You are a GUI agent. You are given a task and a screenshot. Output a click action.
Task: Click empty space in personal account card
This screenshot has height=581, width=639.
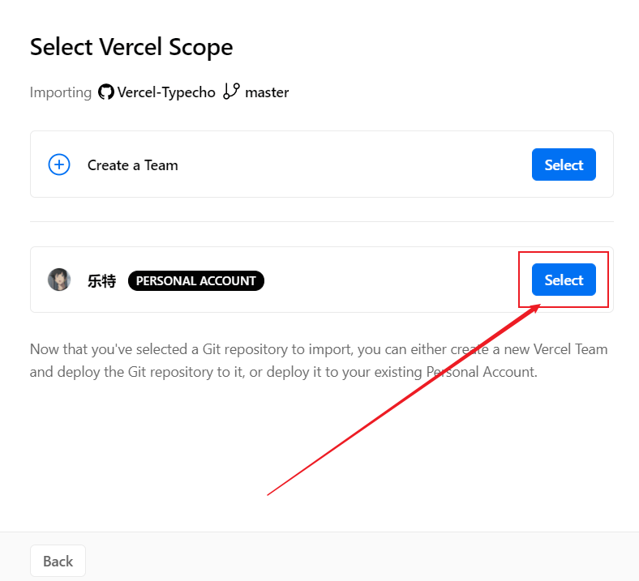(x=389, y=280)
